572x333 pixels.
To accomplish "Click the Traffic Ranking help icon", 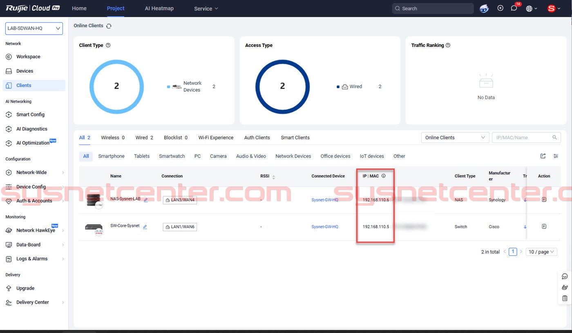I will point(448,45).
